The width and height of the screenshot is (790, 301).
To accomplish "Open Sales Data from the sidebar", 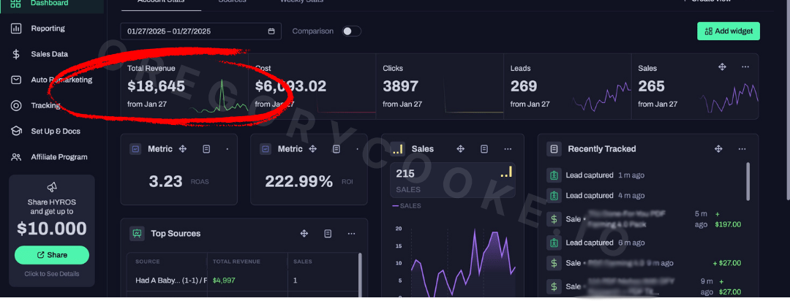I will 50,54.
